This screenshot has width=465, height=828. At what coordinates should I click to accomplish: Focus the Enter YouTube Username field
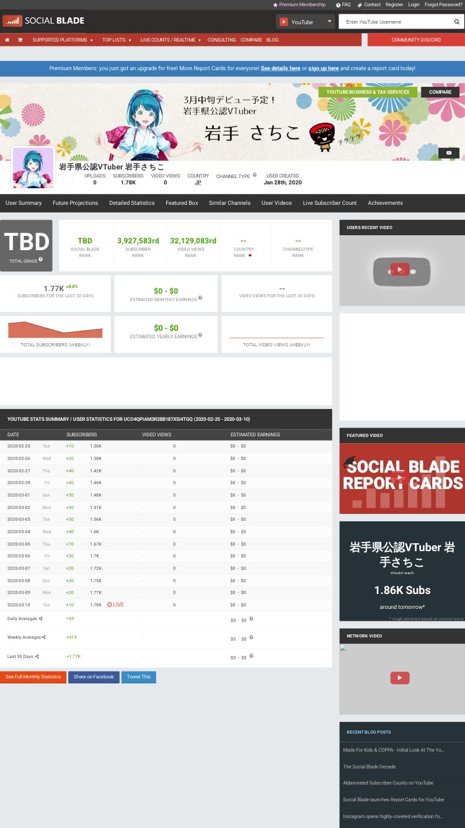tap(396, 22)
